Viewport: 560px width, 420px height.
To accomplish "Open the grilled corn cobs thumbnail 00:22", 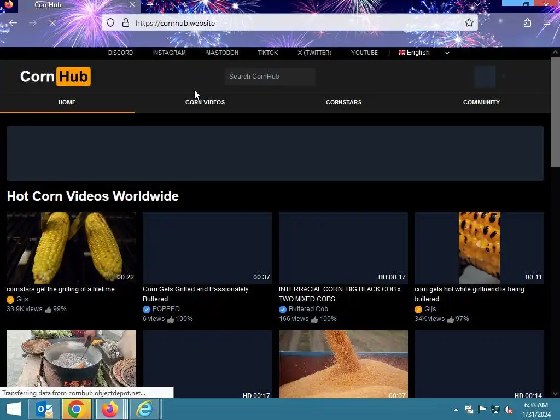I will click(72, 248).
